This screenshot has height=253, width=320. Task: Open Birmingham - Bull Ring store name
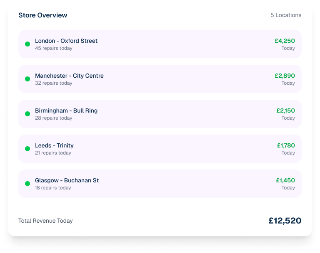click(x=66, y=111)
